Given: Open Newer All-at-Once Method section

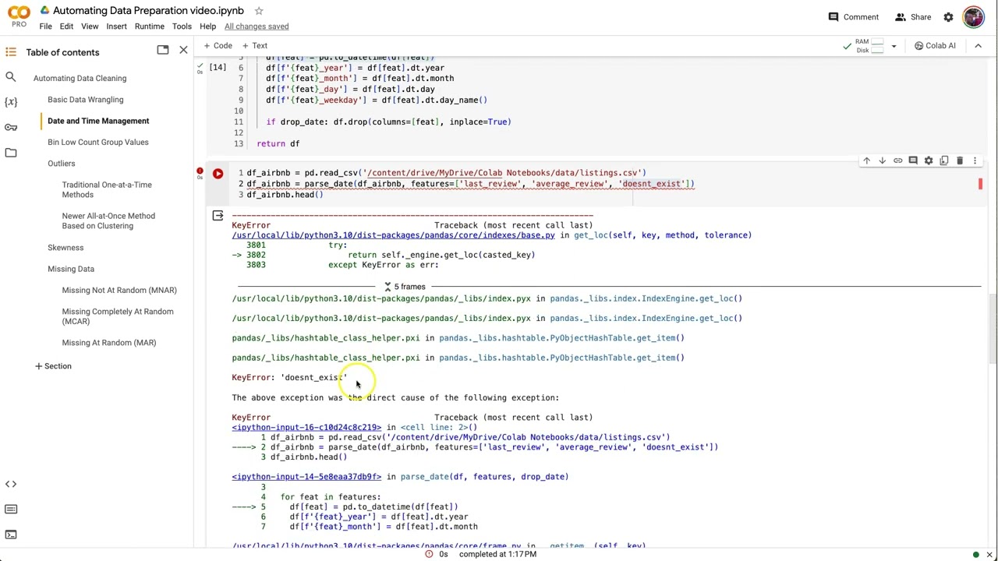Looking at the screenshot, I should (x=108, y=221).
